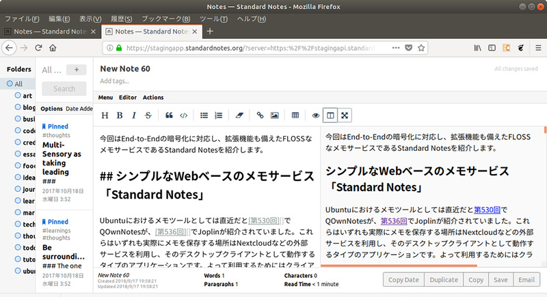
Task: Open 表示 menu
Action: pos(90,19)
